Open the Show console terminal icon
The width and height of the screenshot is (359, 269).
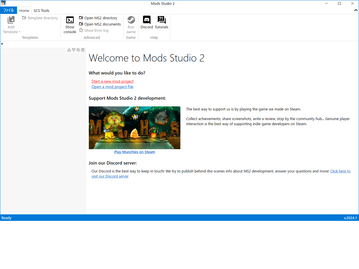click(x=70, y=20)
